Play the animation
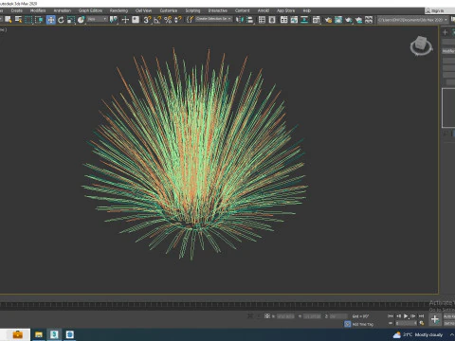Viewport: 455px width, 341px height. tap(406, 316)
